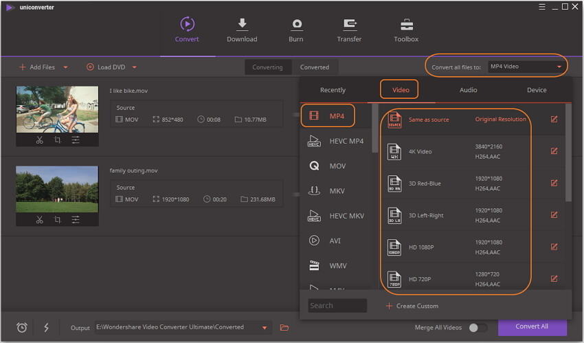
Task: Open the Output path dropdown
Action: point(265,328)
